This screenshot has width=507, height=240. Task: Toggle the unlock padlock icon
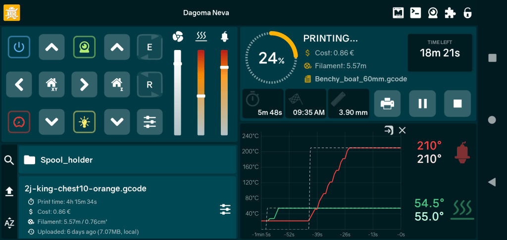click(467, 13)
